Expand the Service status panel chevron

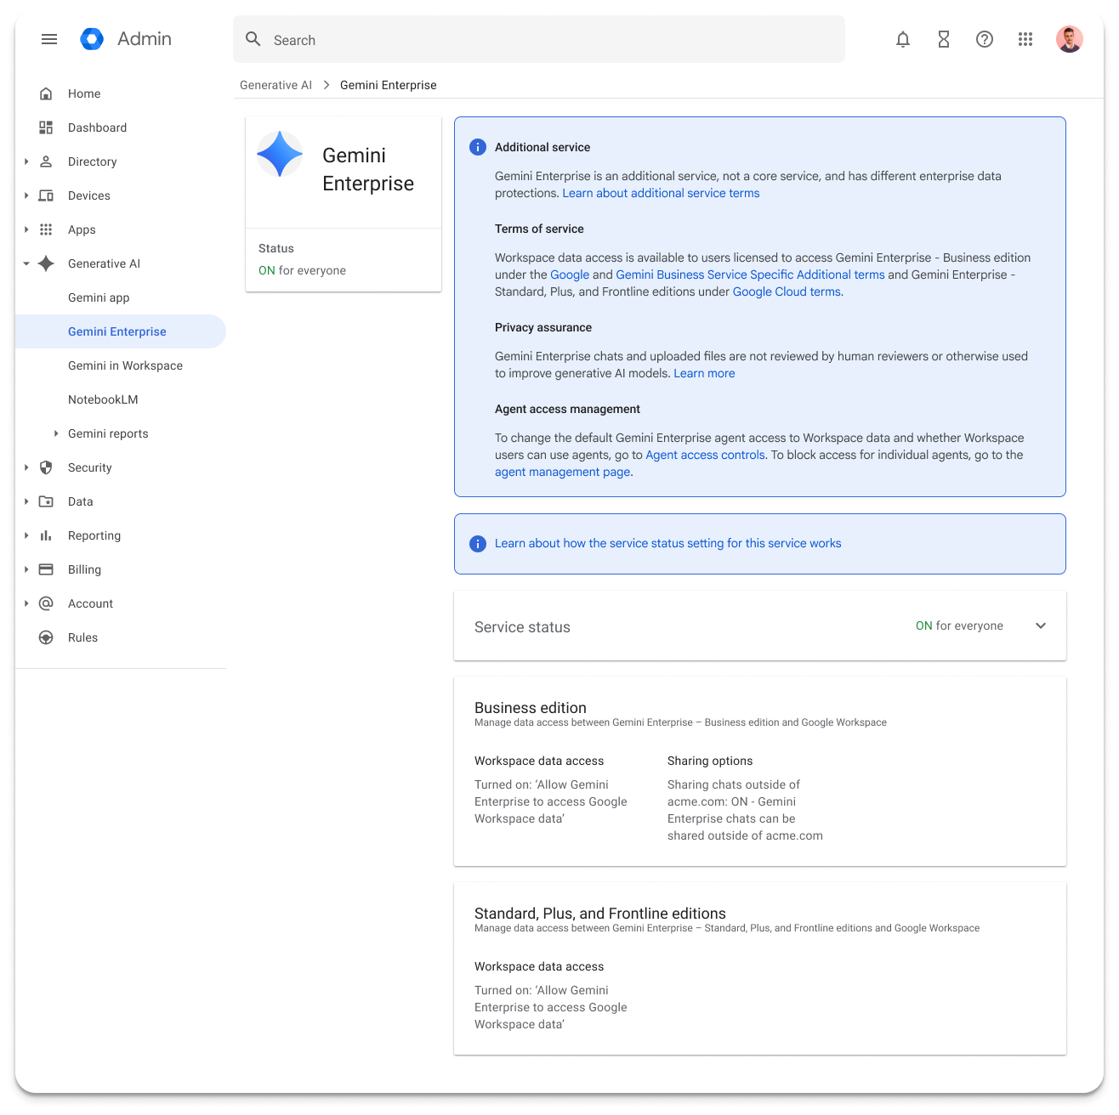click(1041, 625)
